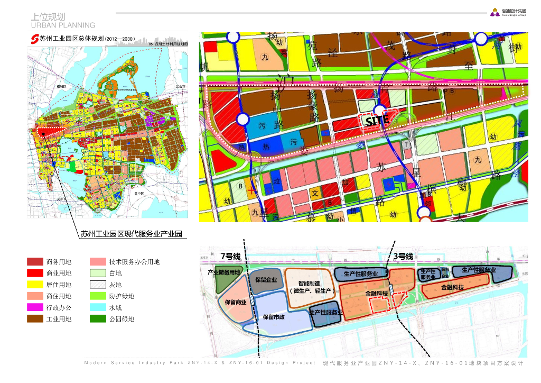Select the 水域 cyan legend swatch

click(x=98, y=307)
